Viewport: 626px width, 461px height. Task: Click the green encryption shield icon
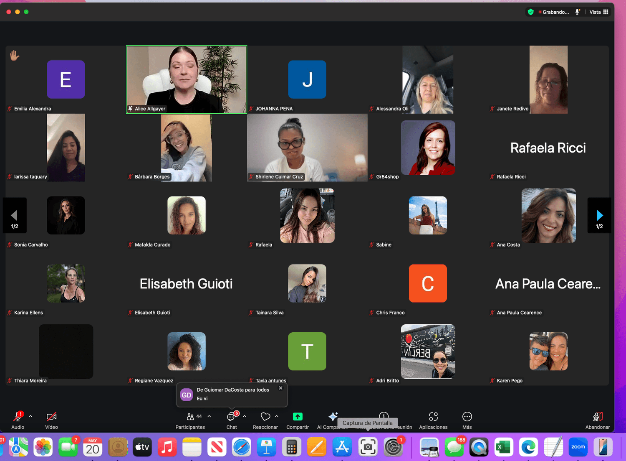(x=531, y=12)
